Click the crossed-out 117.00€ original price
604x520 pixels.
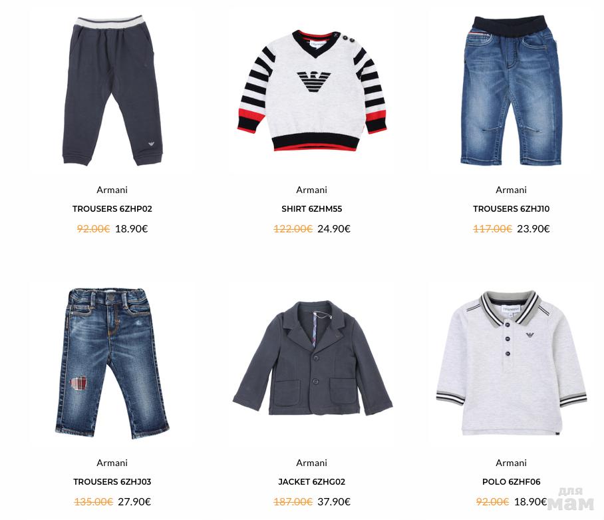(x=492, y=229)
